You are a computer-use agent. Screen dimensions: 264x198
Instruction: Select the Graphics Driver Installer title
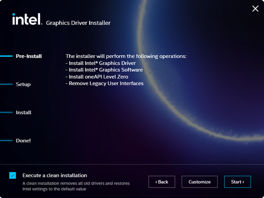coord(78,23)
